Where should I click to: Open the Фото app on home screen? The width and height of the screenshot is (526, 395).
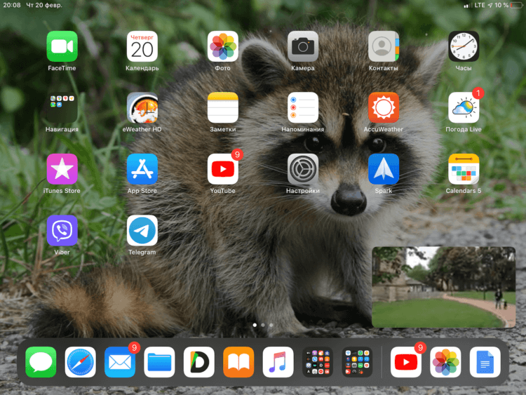223,46
